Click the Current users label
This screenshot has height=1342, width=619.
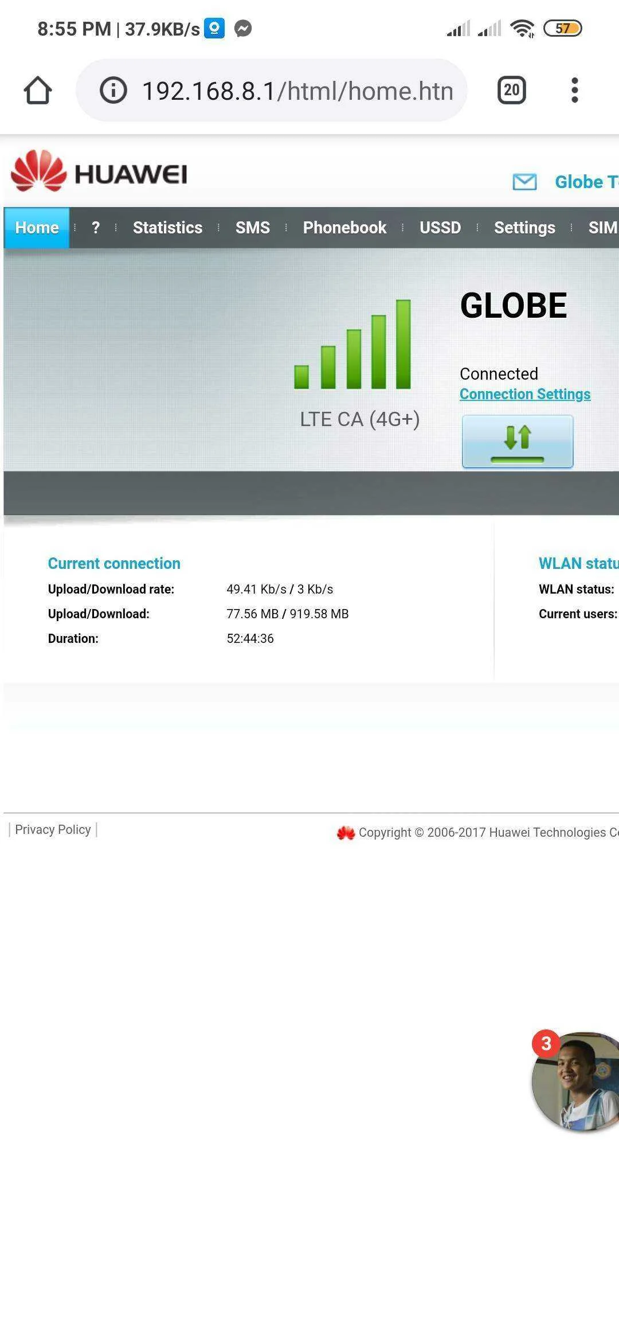click(578, 614)
